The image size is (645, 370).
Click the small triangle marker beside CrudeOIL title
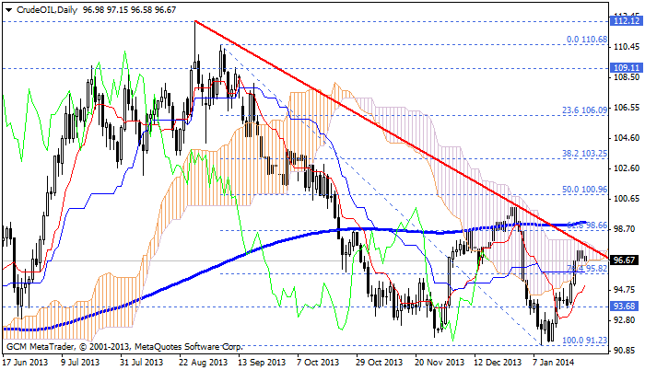coord(6,6)
